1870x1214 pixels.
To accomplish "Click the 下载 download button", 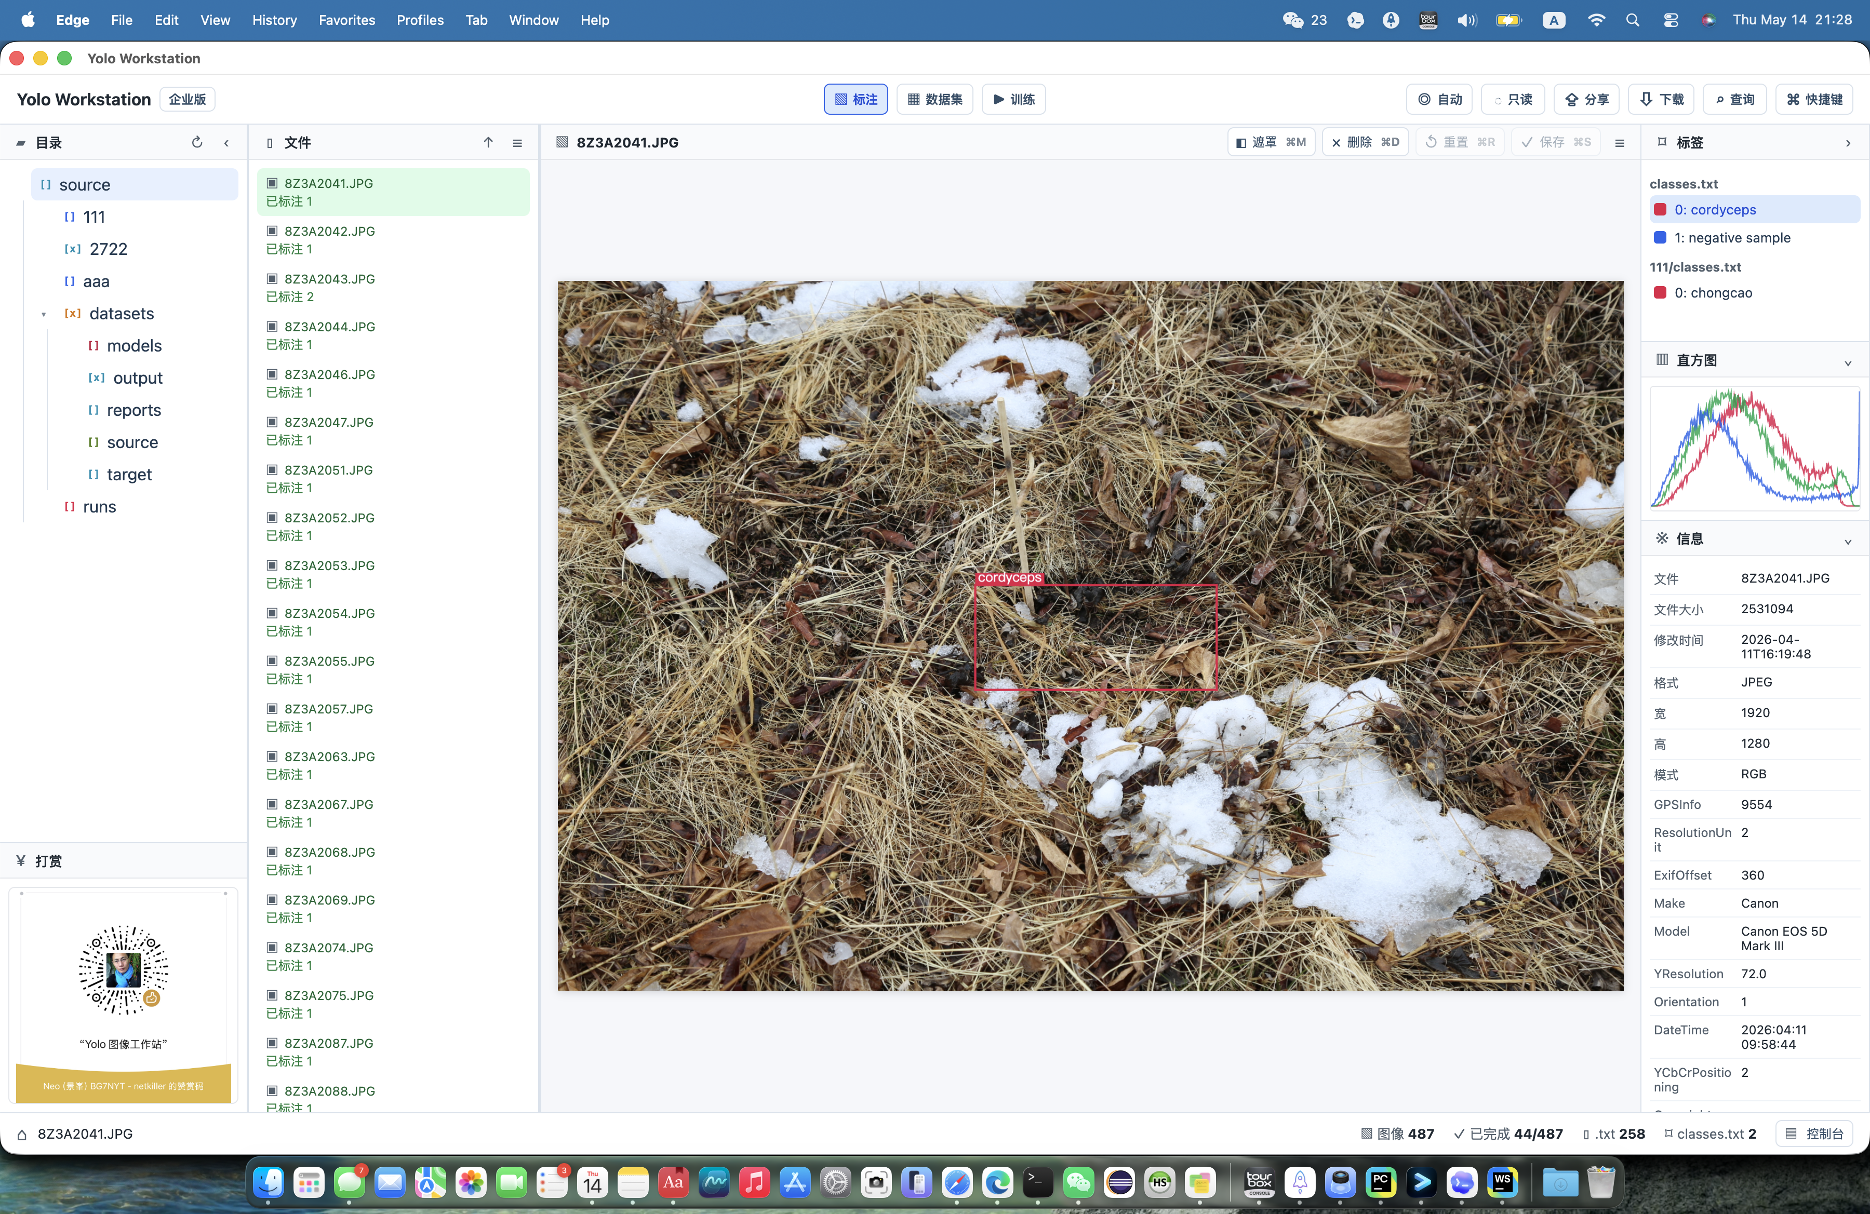I will pyautogui.click(x=1661, y=99).
